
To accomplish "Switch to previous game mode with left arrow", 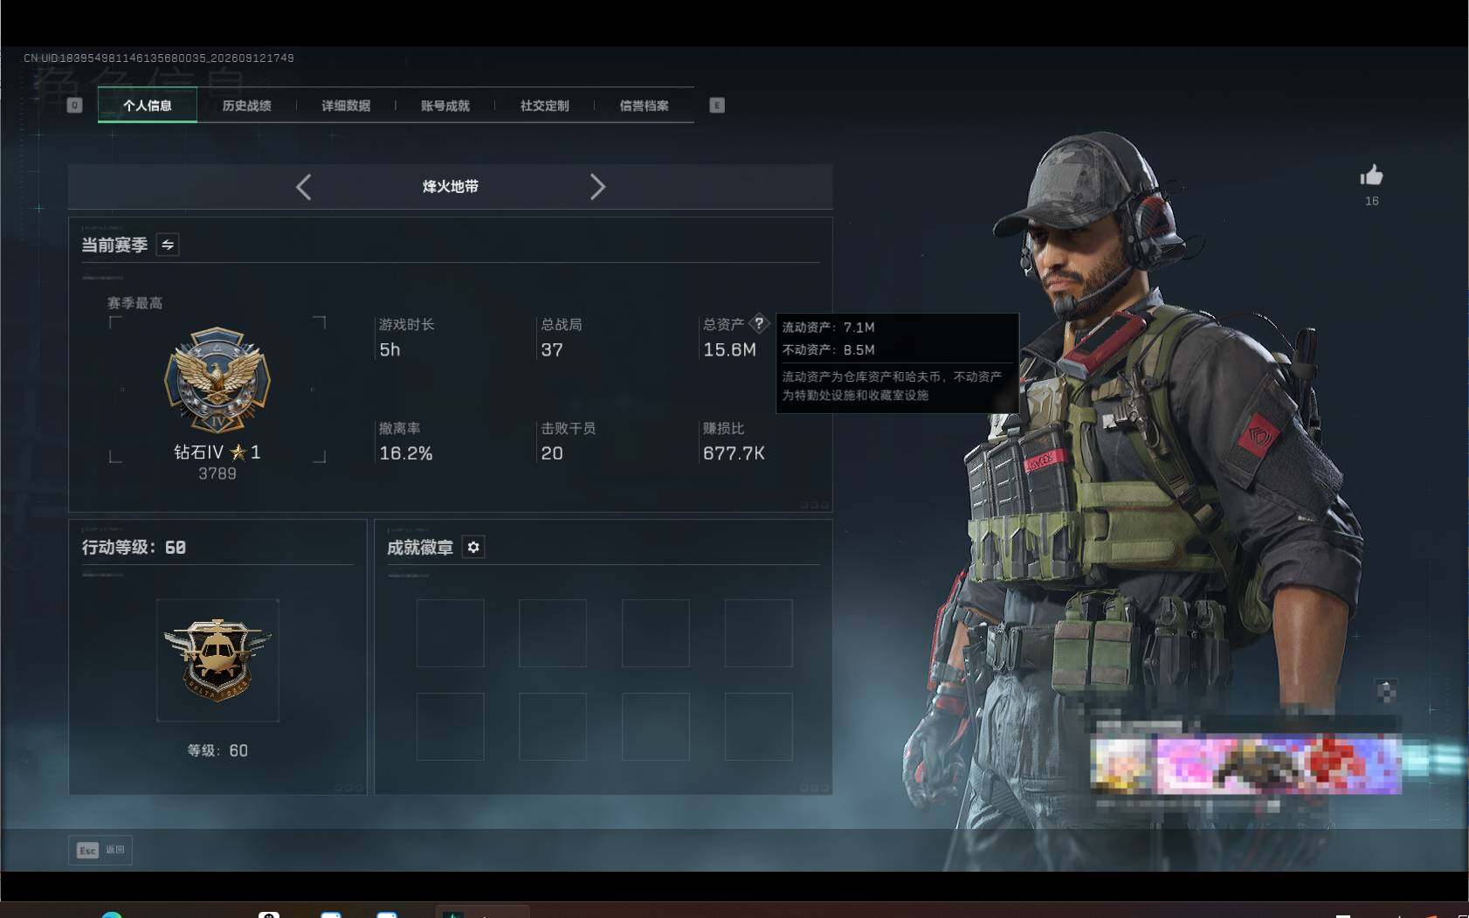I will pyautogui.click(x=303, y=187).
